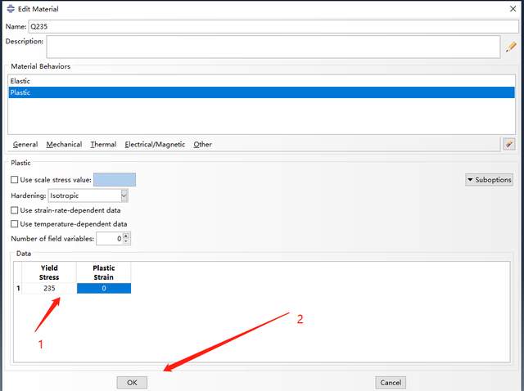Check Use temperature-dependent data

coord(15,224)
